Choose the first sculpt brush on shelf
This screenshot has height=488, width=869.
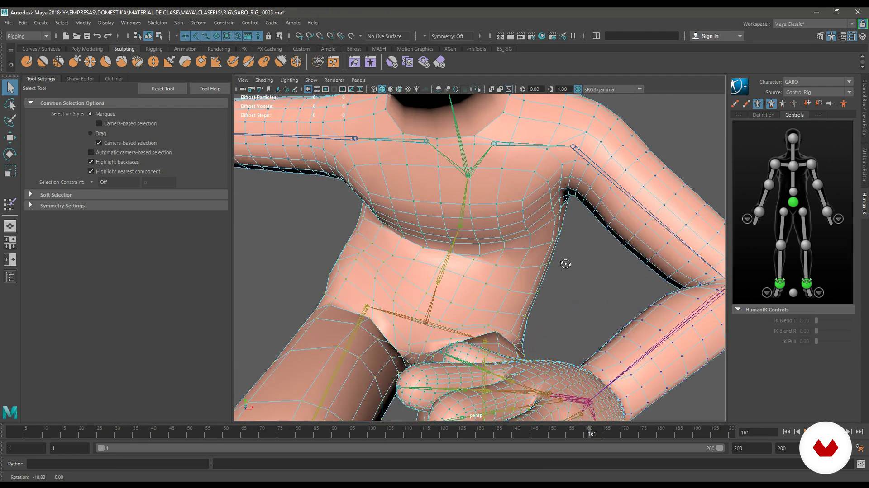point(27,62)
